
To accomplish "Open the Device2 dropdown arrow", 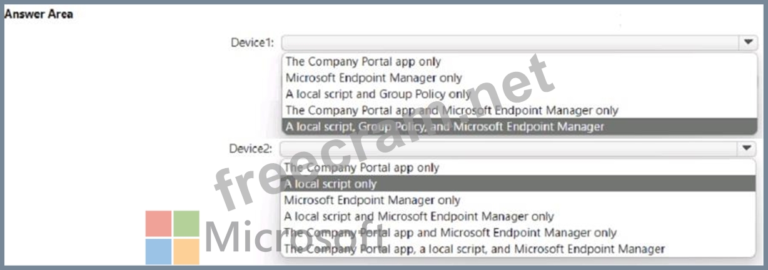I will (747, 149).
